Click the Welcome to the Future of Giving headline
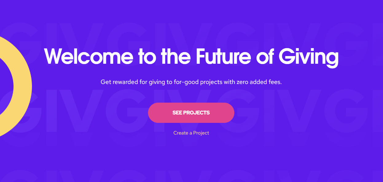The image size is (383, 182). click(191, 56)
